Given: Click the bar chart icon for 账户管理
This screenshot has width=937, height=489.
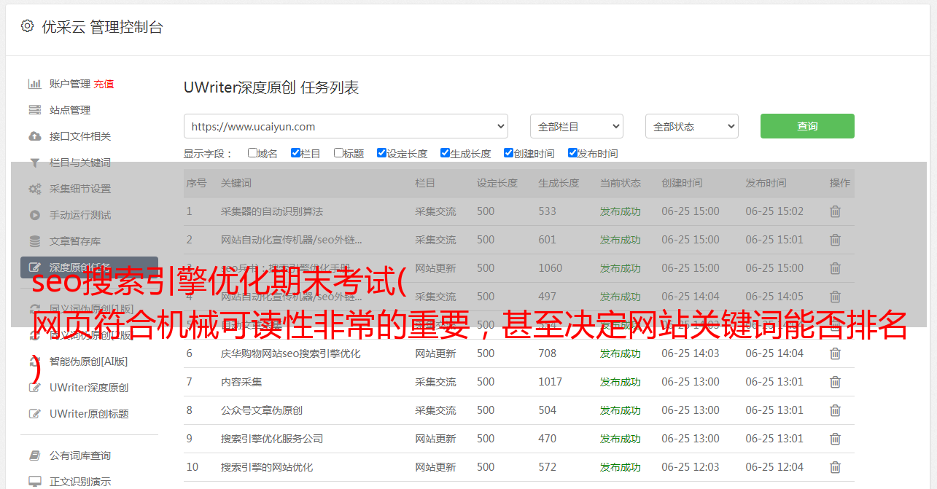Looking at the screenshot, I should (x=34, y=84).
